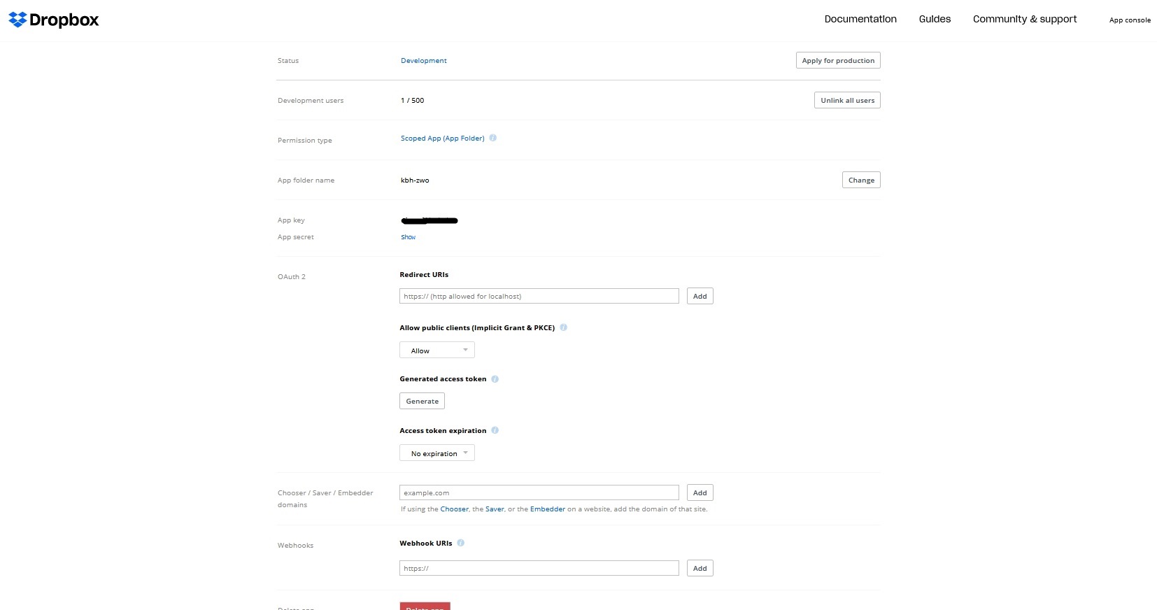
Task: Expand the No expiration dropdown
Action: point(437,453)
